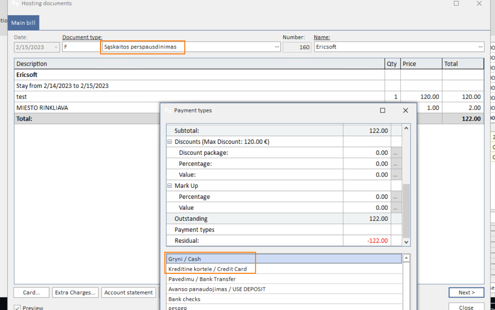Screen dimensions: 495x310
Task: Close the Payment types dialog
Action: (x=405, y=110)
